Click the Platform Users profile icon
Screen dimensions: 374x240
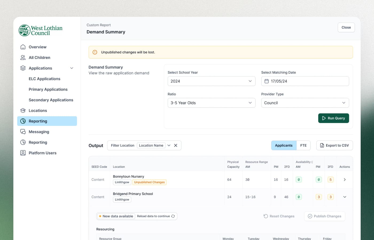tap(23, 153)
